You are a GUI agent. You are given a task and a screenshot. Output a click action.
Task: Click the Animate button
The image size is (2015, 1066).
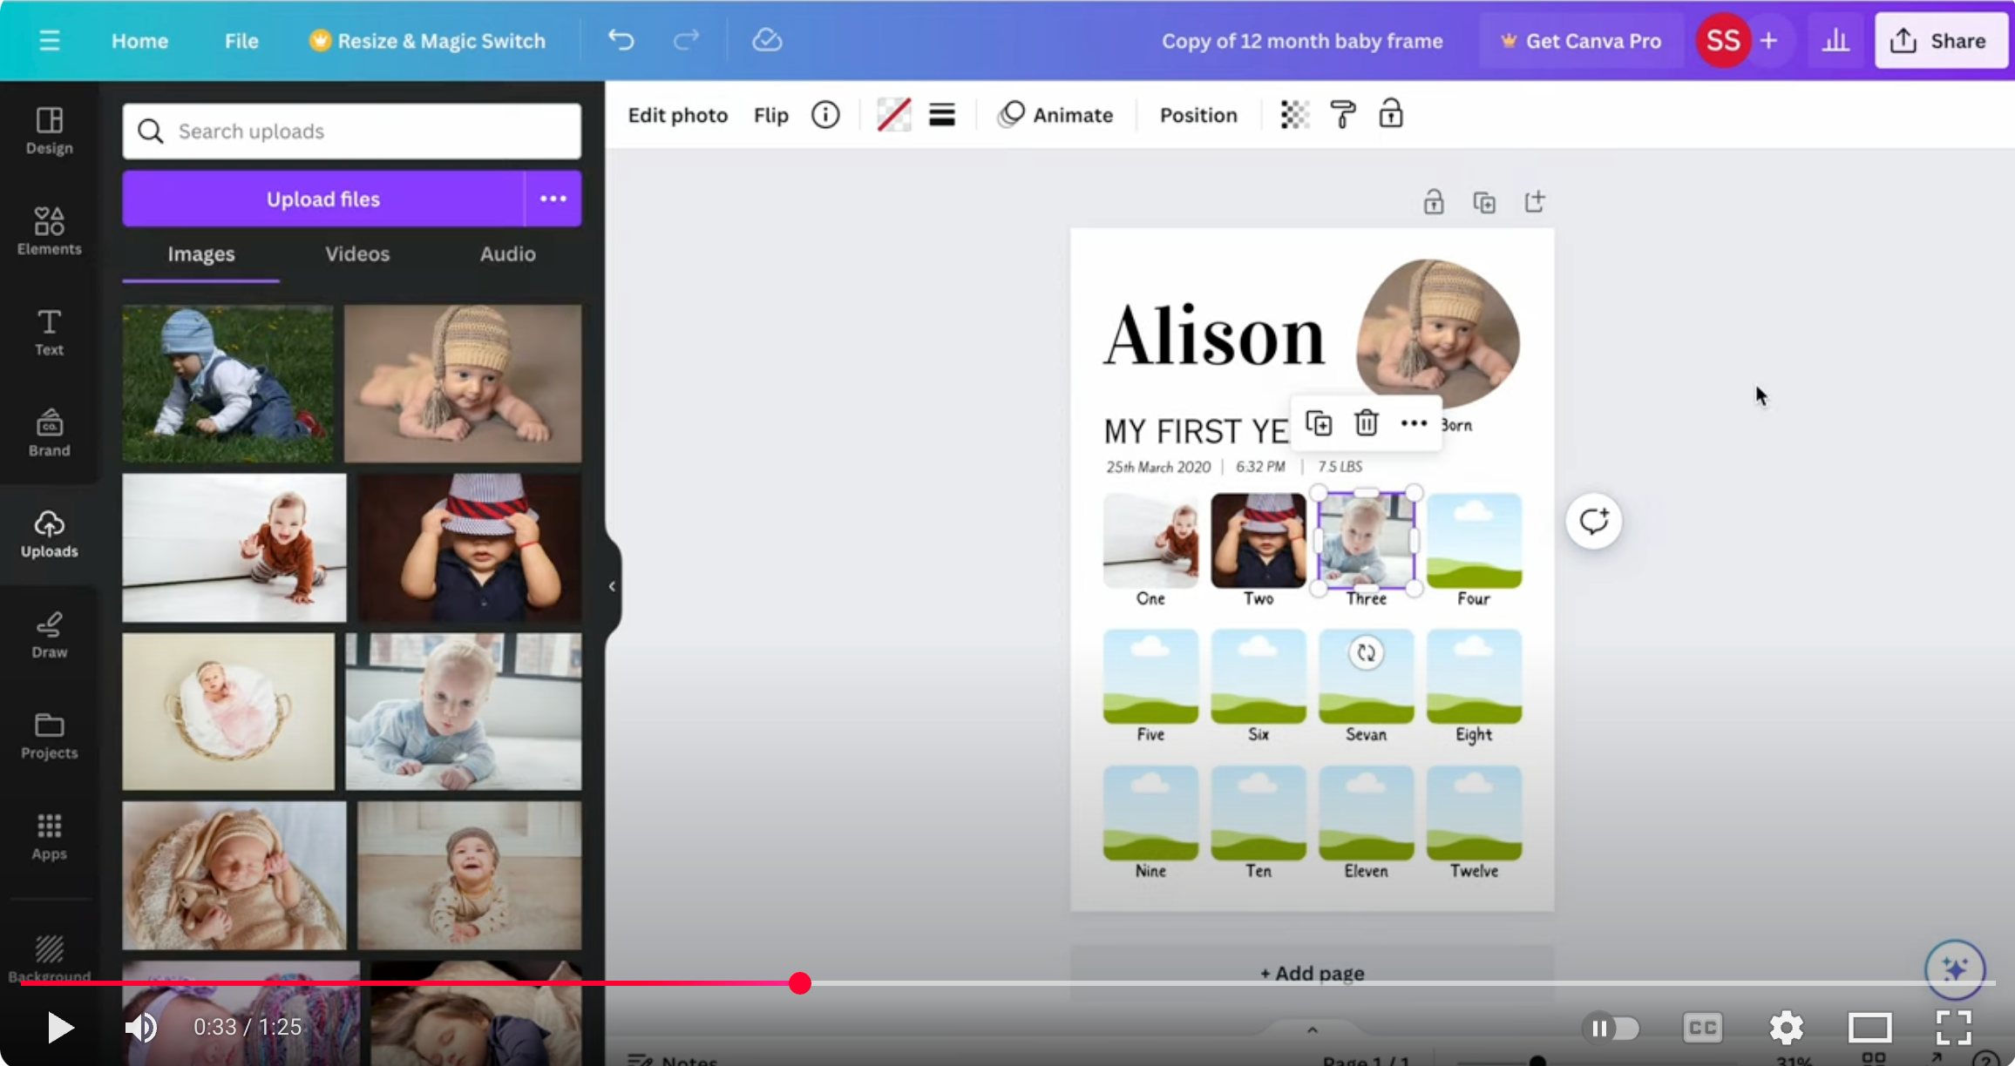(1056, 115)
